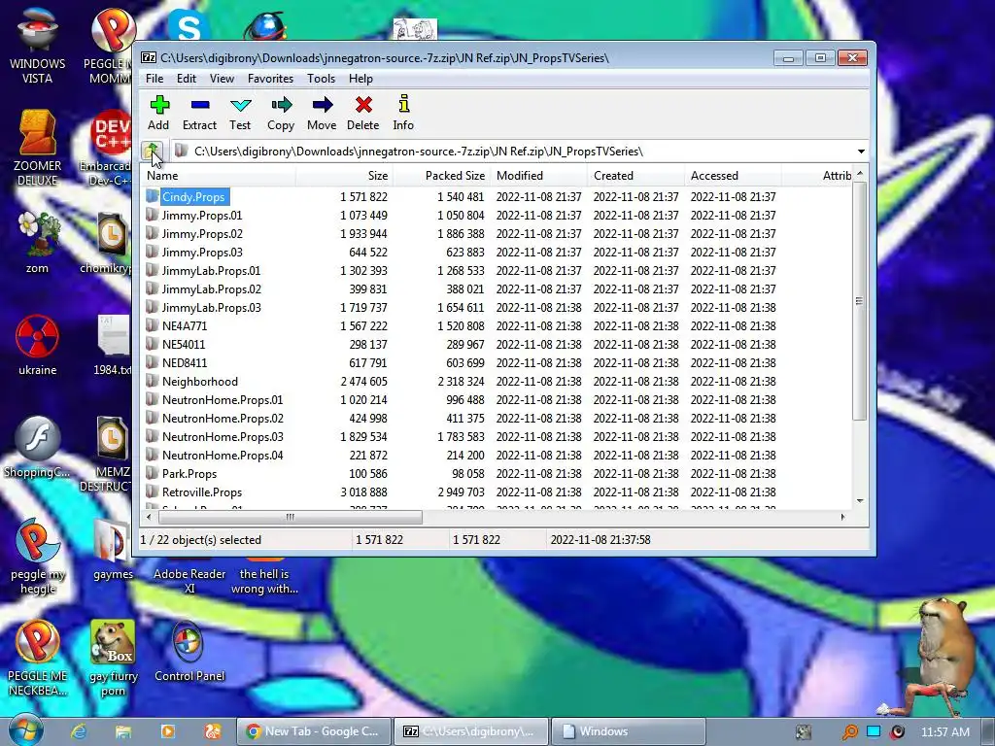
Task: Click the Windows Start orb
Action: pyautogui.click(x=25, y=730)
